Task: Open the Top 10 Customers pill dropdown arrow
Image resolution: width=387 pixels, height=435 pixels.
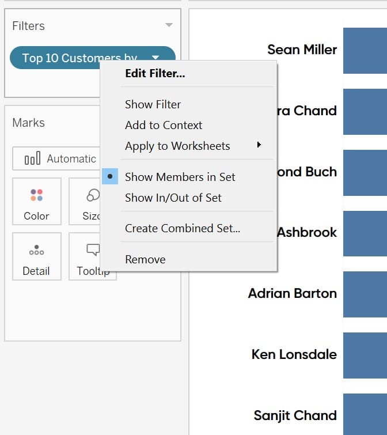Action: pyautogui.click(x=155, y=58)
